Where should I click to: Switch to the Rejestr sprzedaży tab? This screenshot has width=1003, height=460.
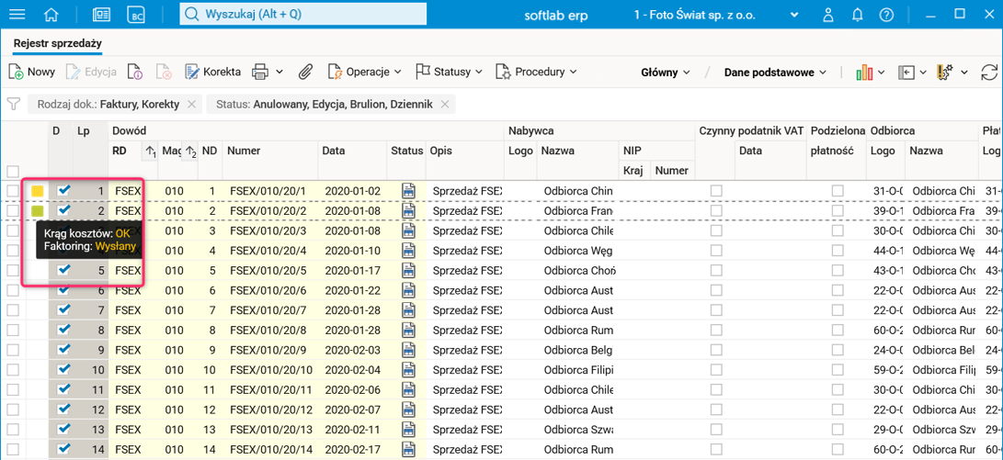pyautogui.click(x=58, y=43)
